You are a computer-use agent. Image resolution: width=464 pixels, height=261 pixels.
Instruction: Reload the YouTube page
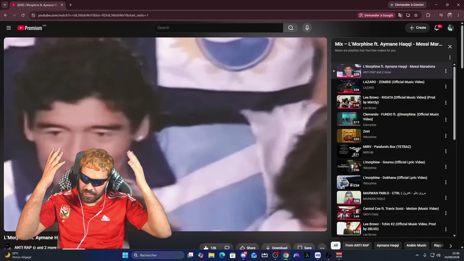(23, 15)
